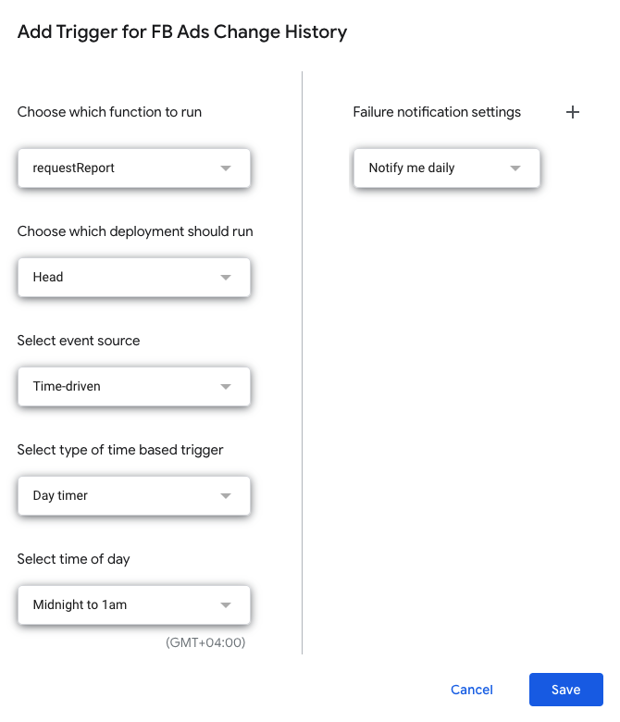Click the arrow icon beside requestReport

pyautogui.click(x=226, y=168)
